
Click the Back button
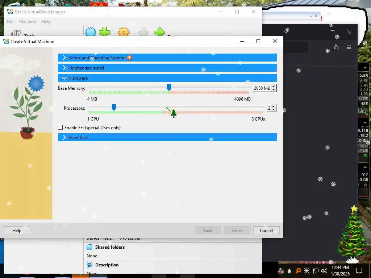208,230
